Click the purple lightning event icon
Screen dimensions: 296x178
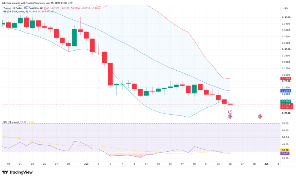coord(230,112)
